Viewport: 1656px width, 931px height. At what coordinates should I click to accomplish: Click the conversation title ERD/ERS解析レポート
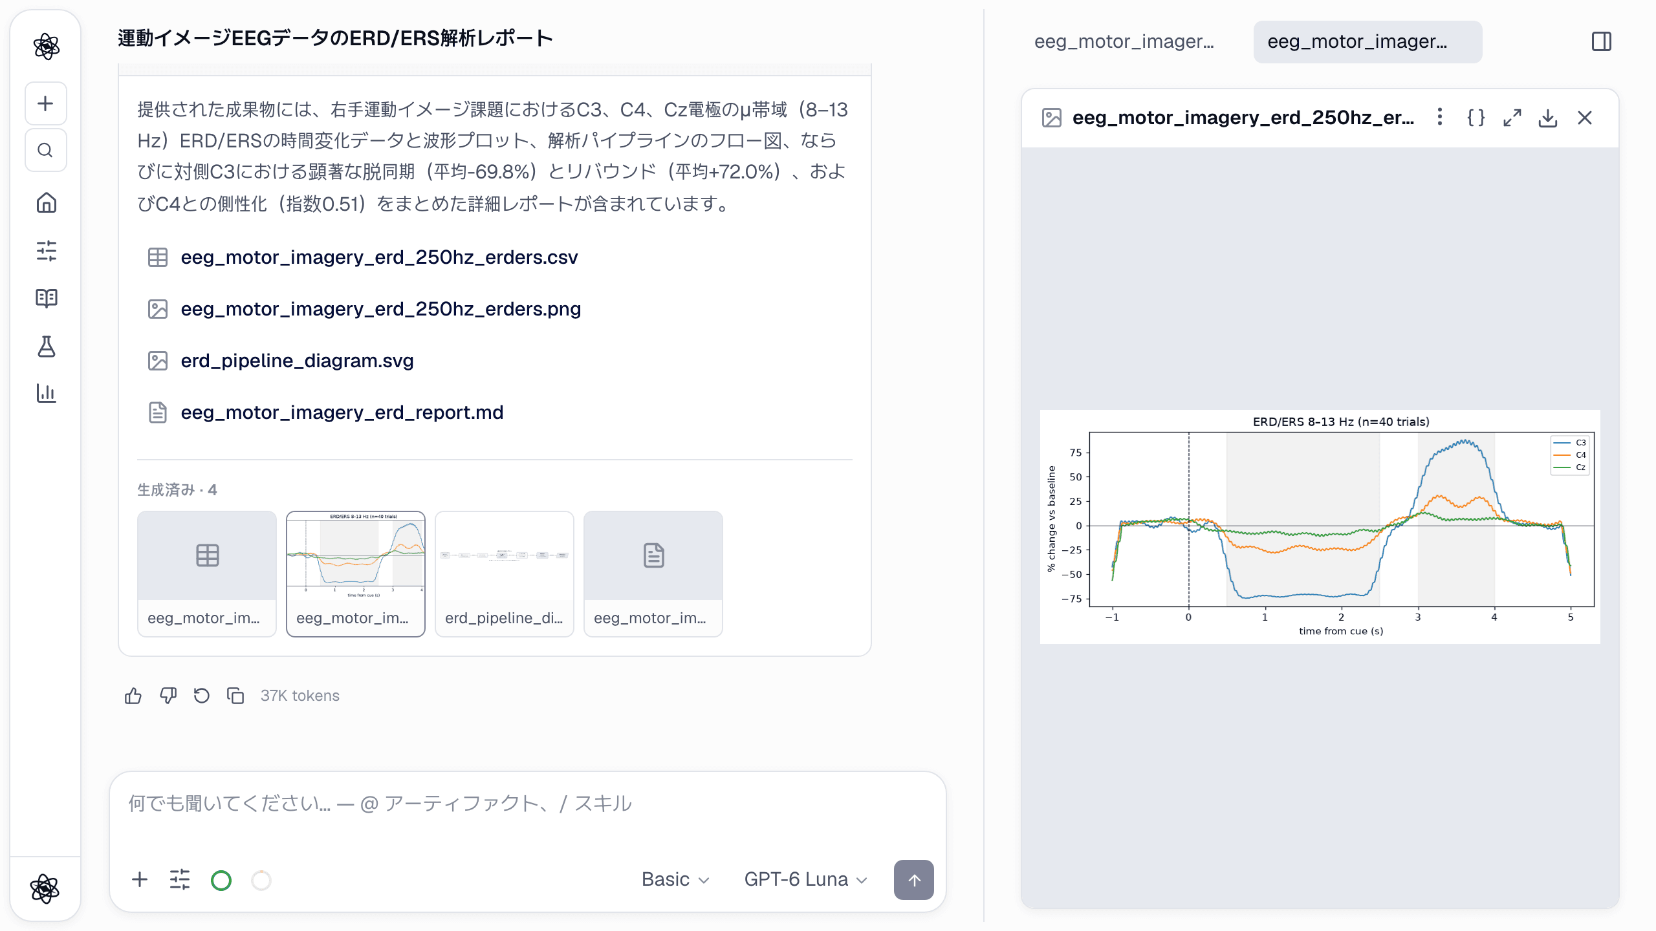335,39
